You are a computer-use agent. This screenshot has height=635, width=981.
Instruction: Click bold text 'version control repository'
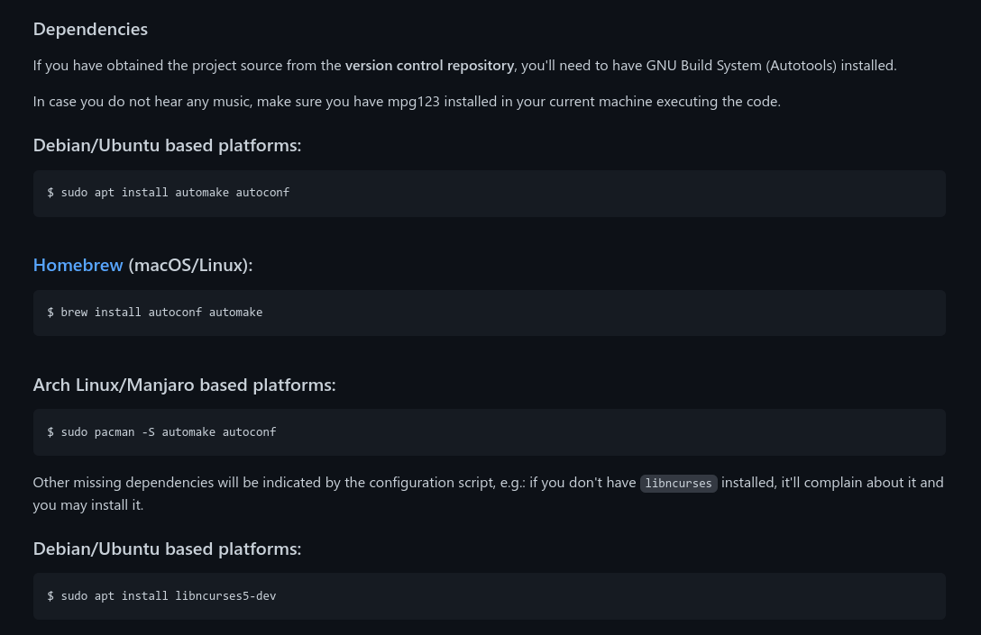429,66
